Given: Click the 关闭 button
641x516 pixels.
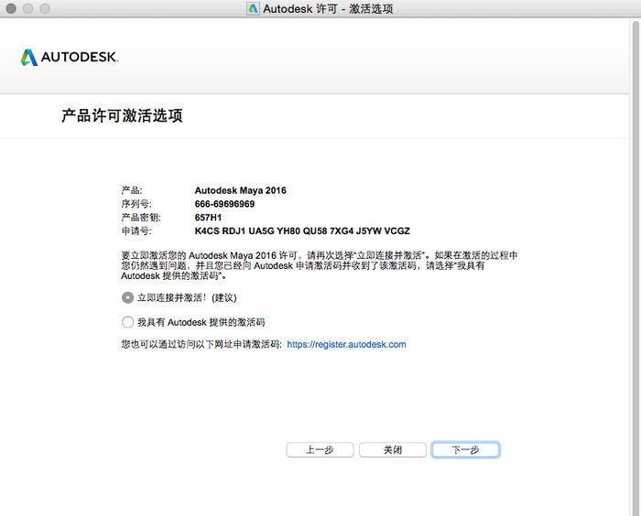Looking at the screenshot, I should (x=393, y=450).
